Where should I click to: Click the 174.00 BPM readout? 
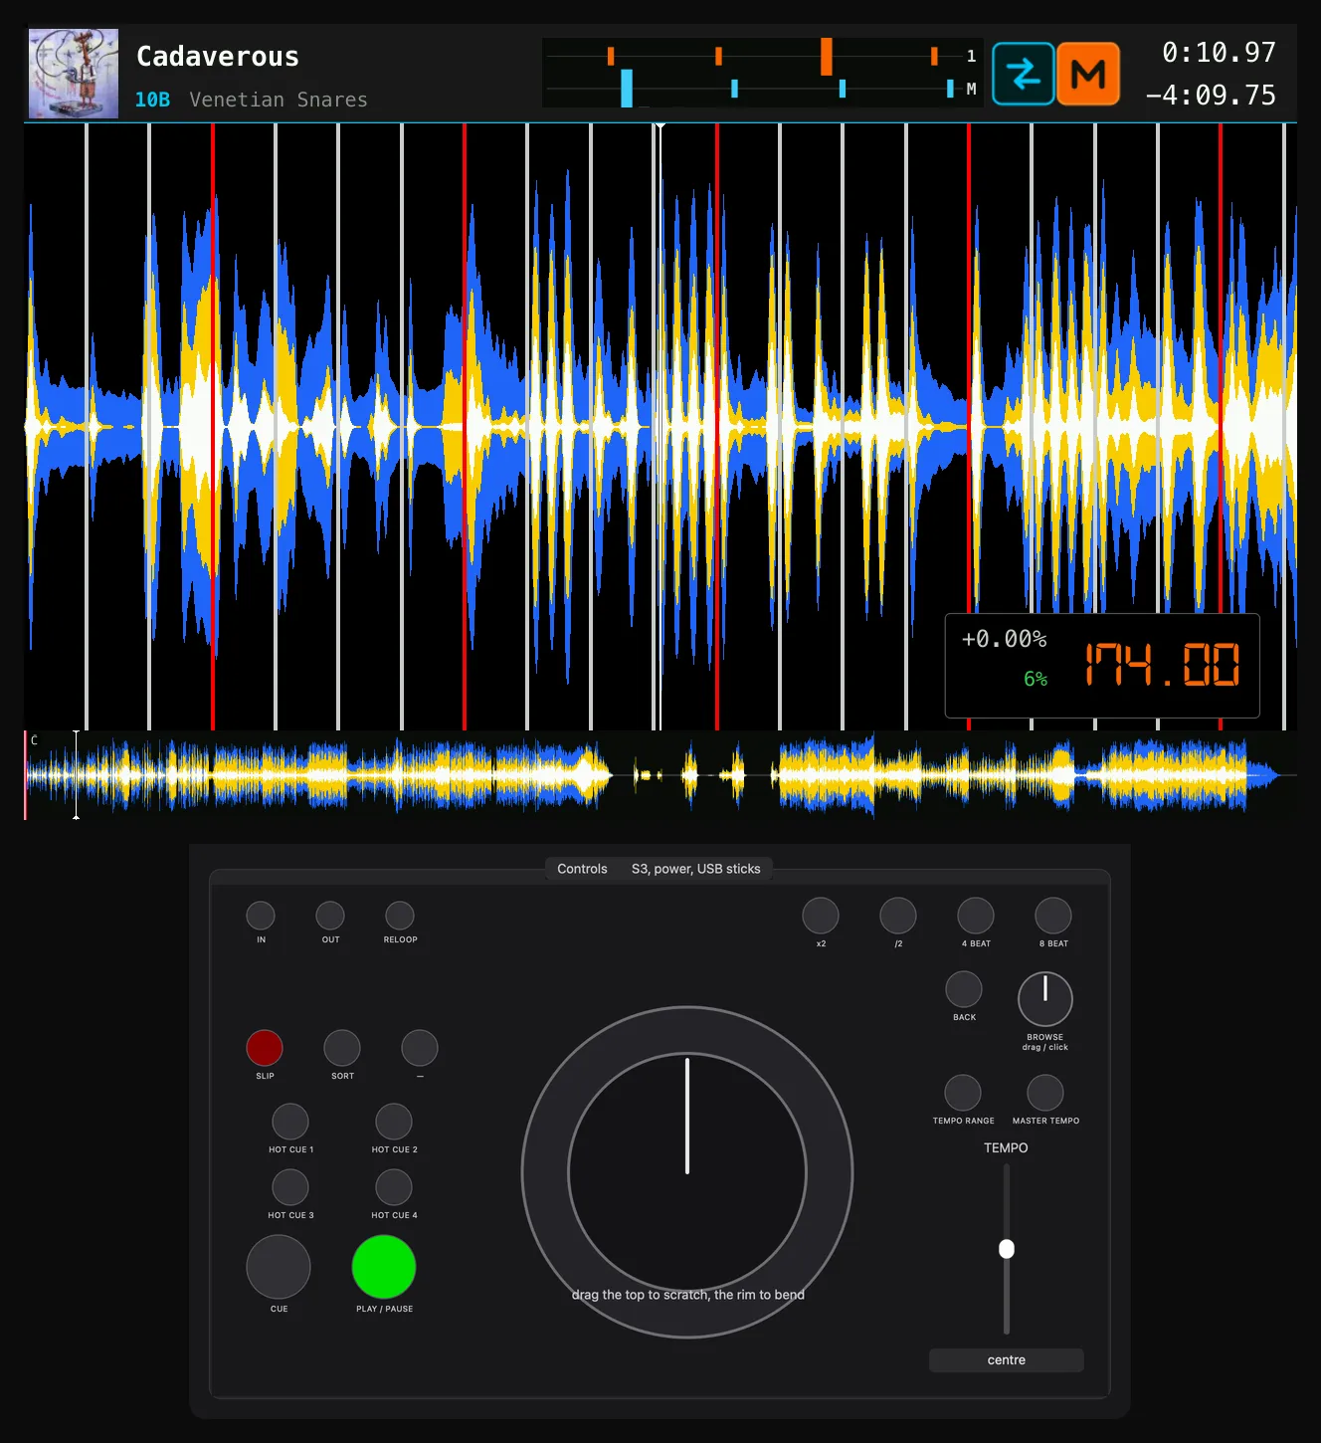pos(1162,665)
